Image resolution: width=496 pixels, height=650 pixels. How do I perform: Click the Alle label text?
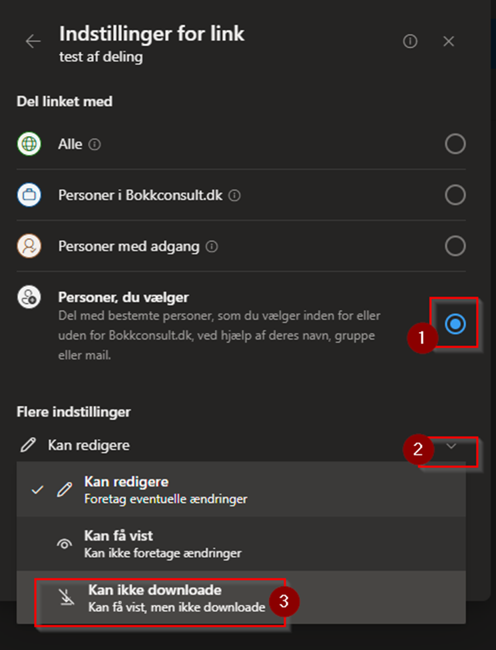(70, 144)
